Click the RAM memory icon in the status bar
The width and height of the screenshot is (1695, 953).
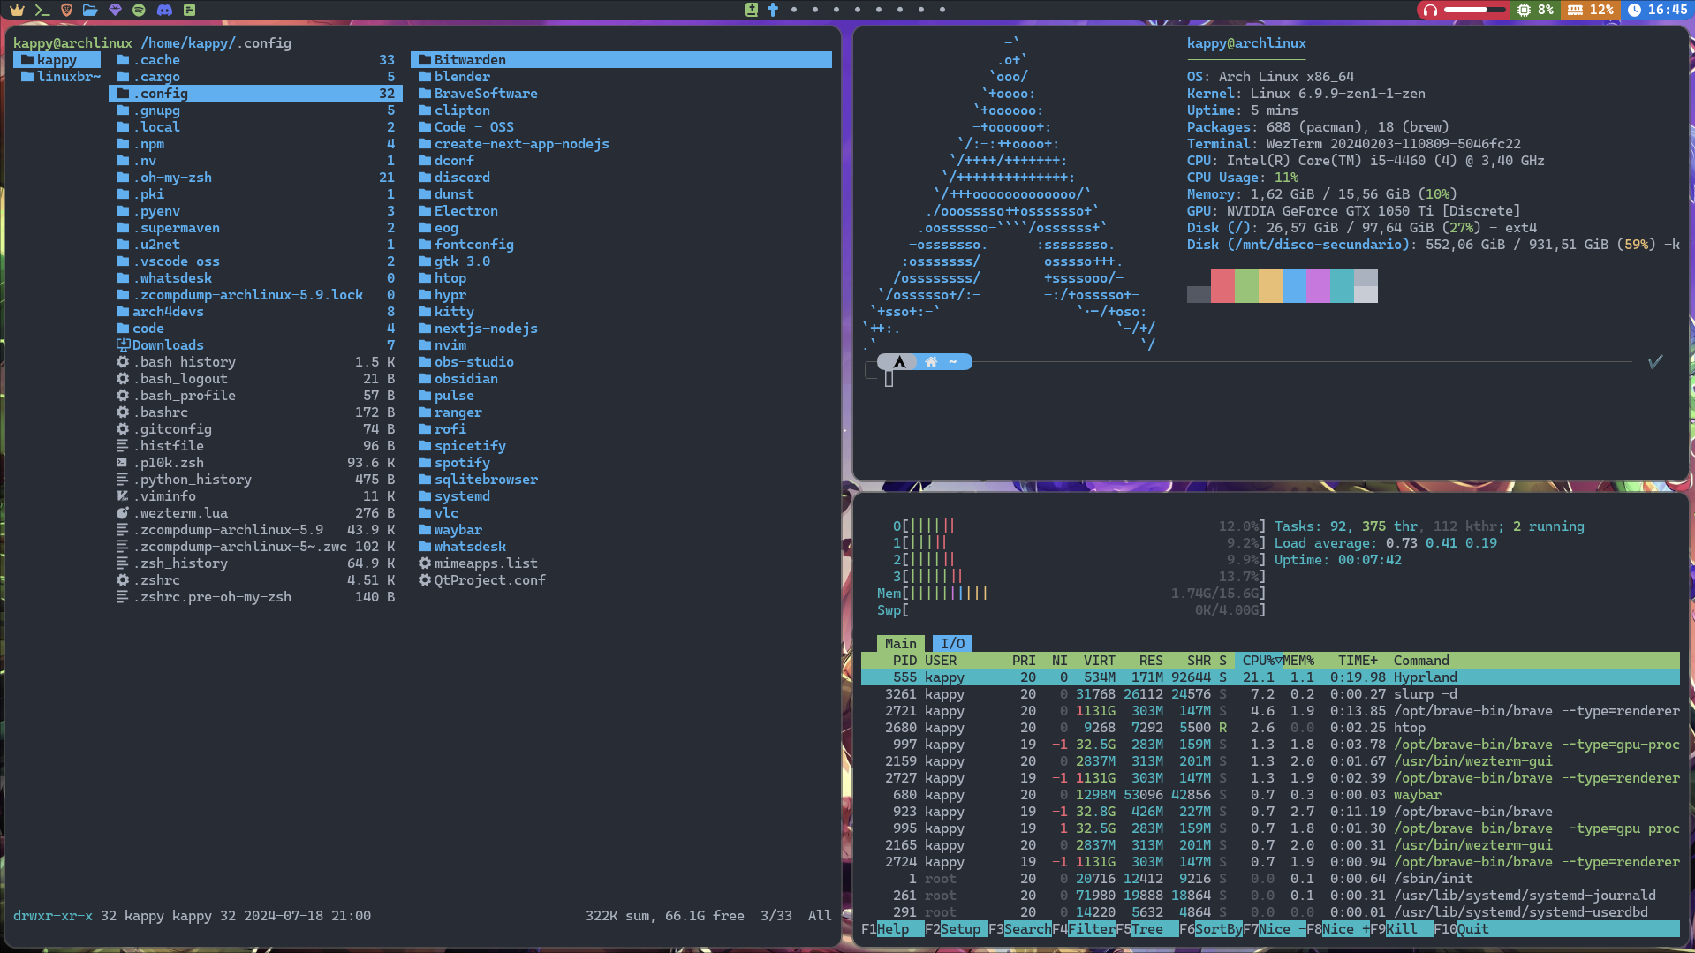(x=1575, y=10)
